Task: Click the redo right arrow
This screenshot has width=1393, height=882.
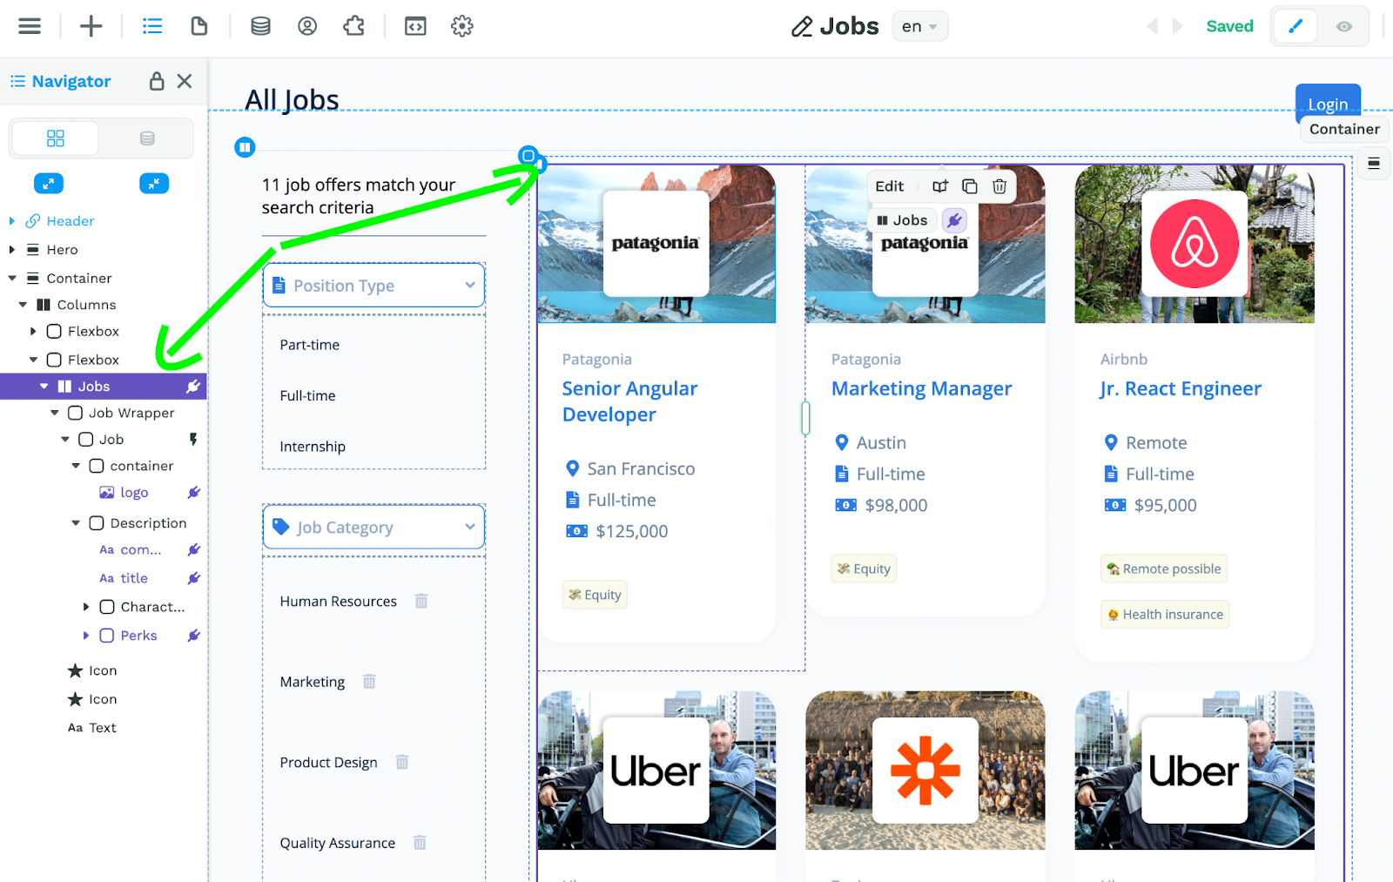Action: pos(1177,26)
